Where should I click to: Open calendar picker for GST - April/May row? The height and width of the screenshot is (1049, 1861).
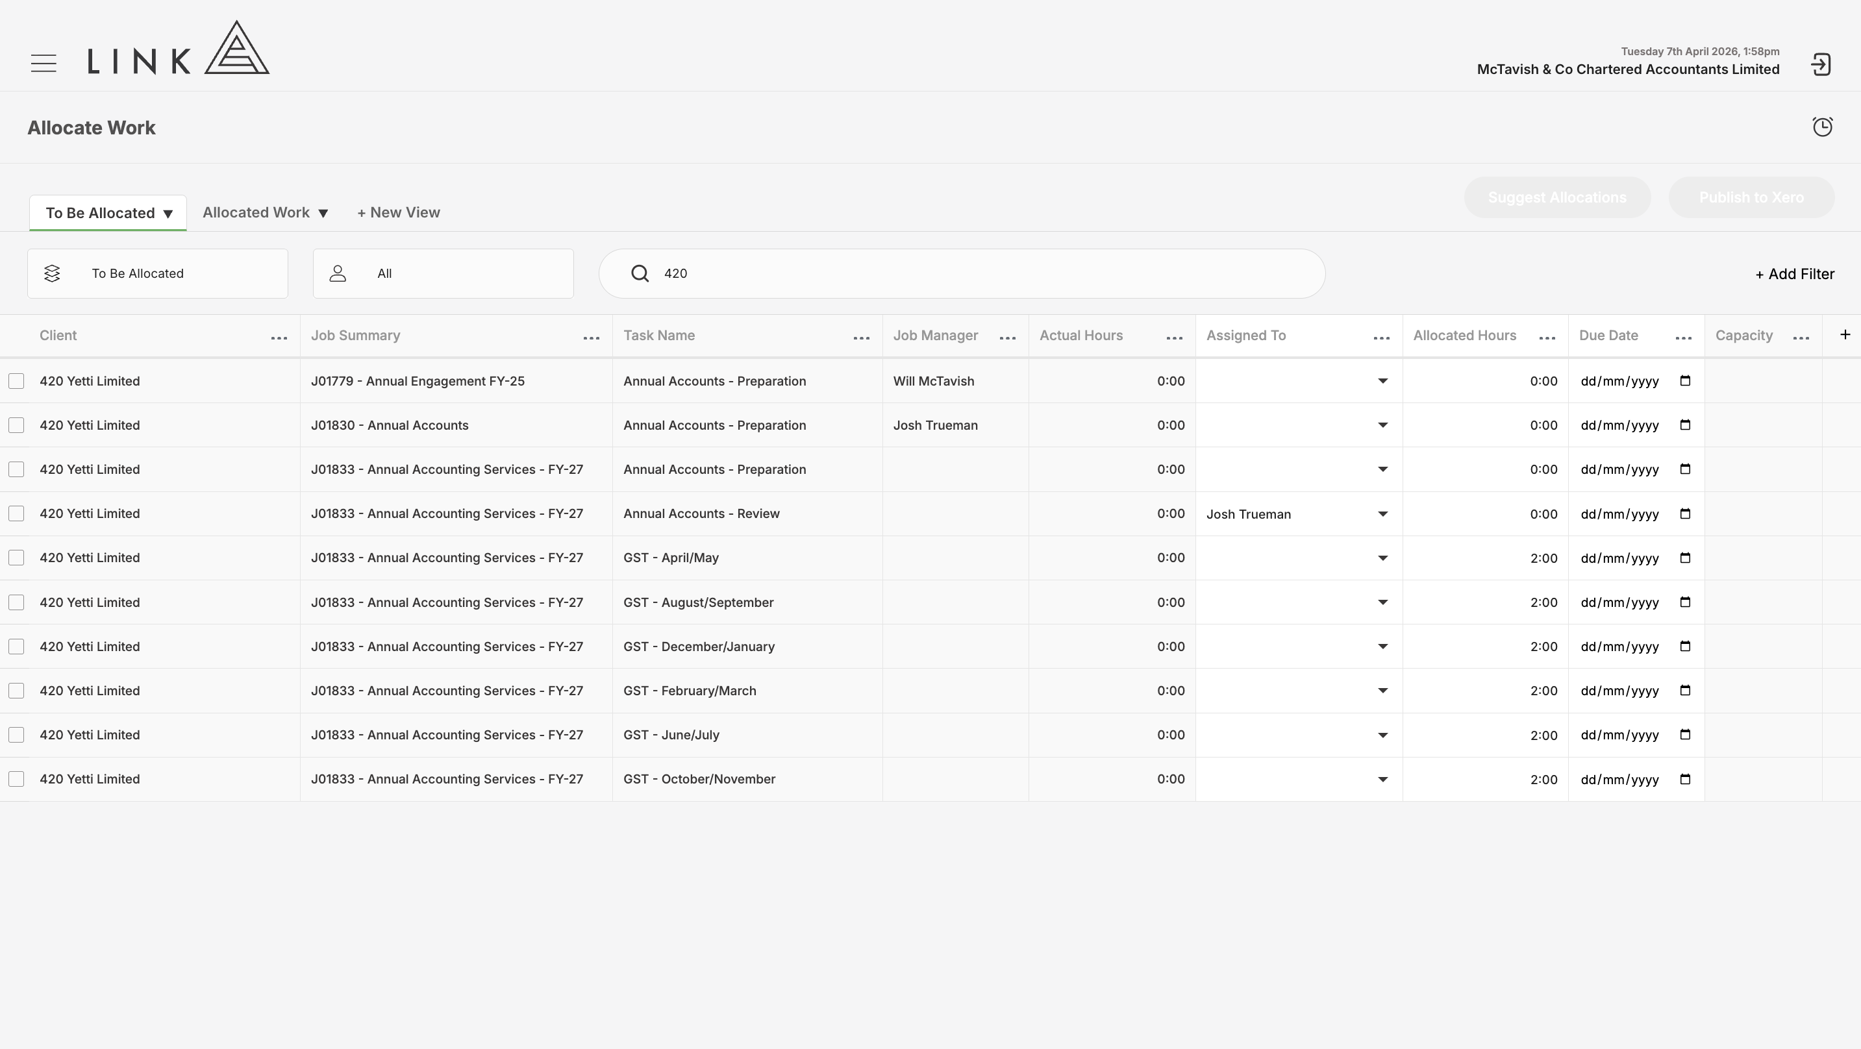[1686, 558]
